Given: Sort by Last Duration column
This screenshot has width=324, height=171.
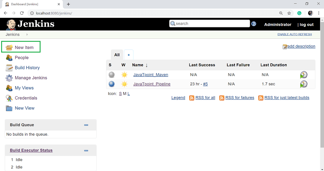Looking at the screenshot, I should 274,65.
